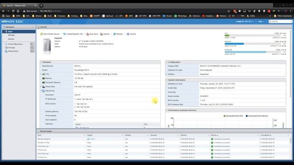Click the Memory hardware row icon
This screenshot has width=294, height=165.
pos(44,78)
